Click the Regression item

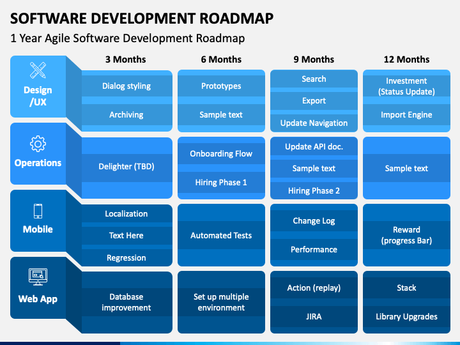(126, 258)
